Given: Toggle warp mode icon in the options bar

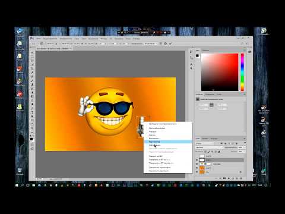Looking at the screenshot, I should click(161, 43).
